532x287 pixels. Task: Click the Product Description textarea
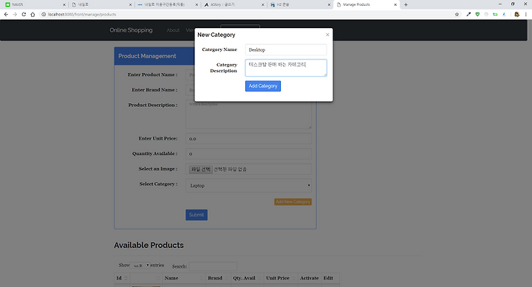click(x=248, y=114)
